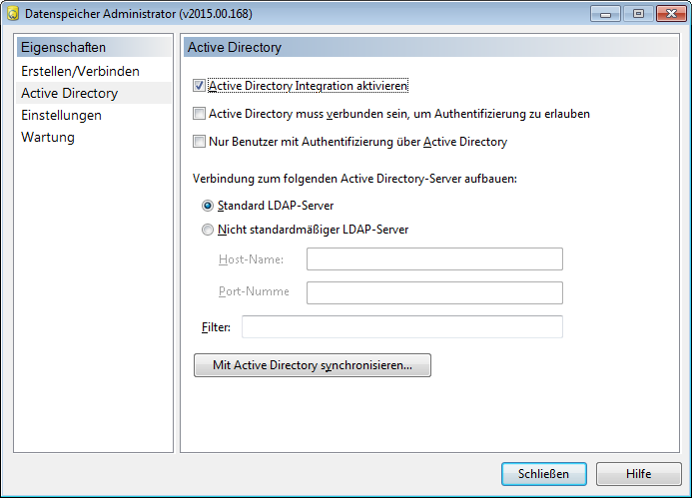Enable Active Directory muss verbunden sein option
Image resolution: width=692 pixels, height=498 pixels.
click(x=199, y=114)
